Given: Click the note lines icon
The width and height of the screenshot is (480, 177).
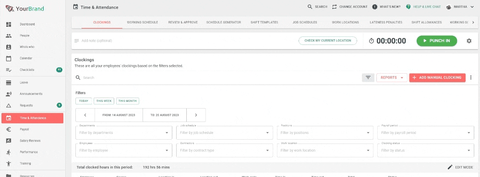Looking at the screenshot, I should click(76, 41).
